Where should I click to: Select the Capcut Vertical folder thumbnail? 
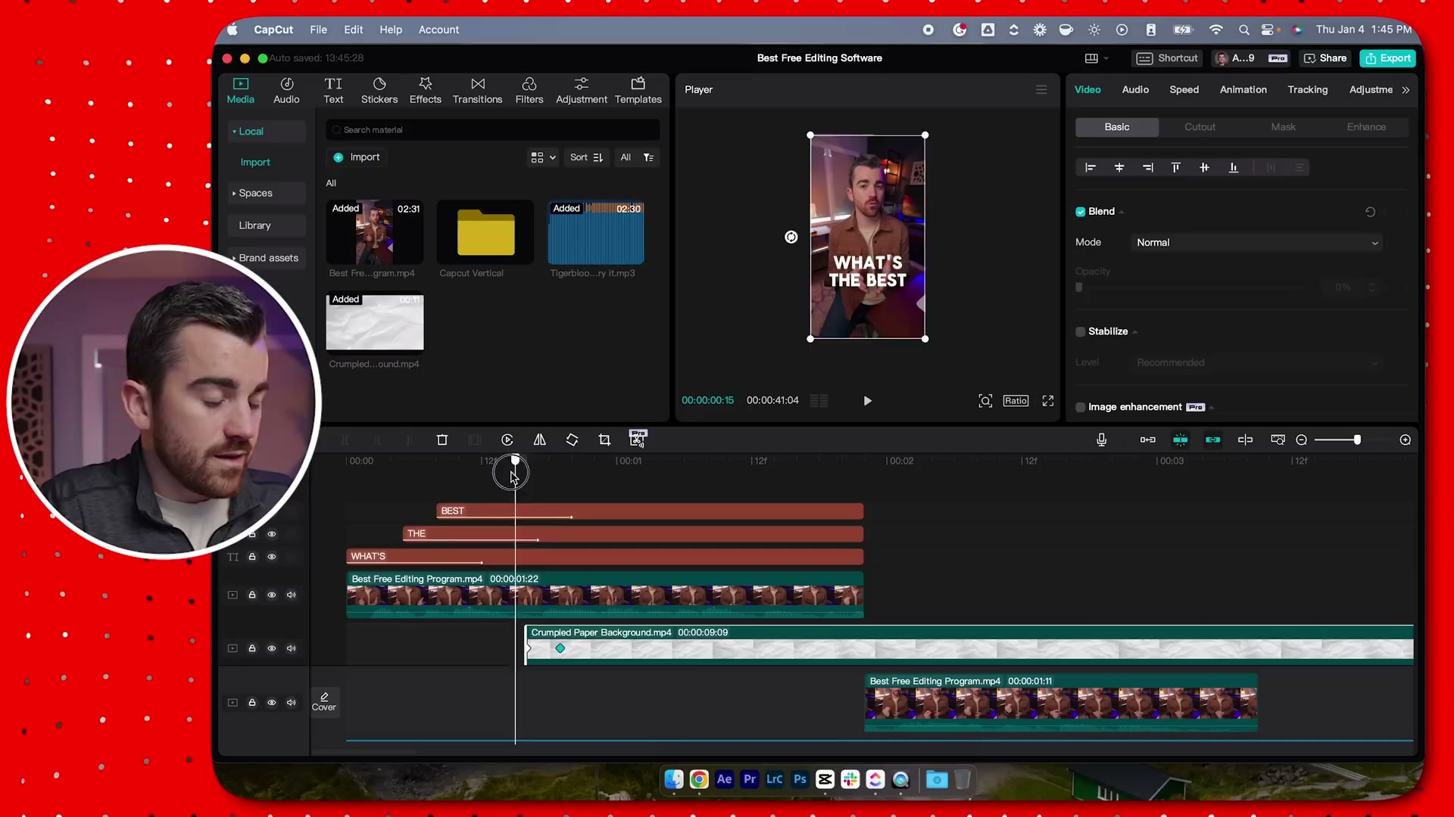[485, 232]
